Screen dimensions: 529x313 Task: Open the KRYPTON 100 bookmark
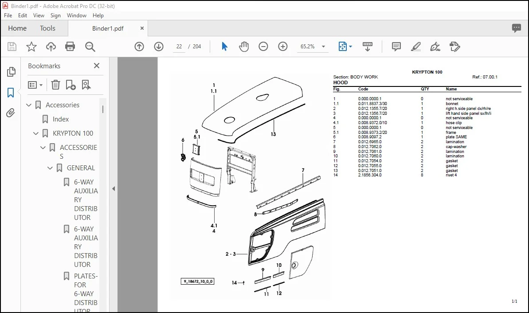[73, 133]
